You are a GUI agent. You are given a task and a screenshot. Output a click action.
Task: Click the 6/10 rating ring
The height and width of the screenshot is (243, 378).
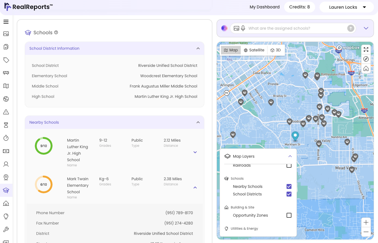[x=44, y=185]
